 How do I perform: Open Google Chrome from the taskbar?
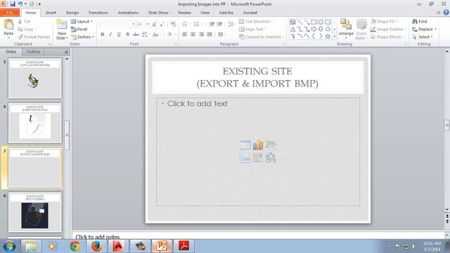(75, 246)
